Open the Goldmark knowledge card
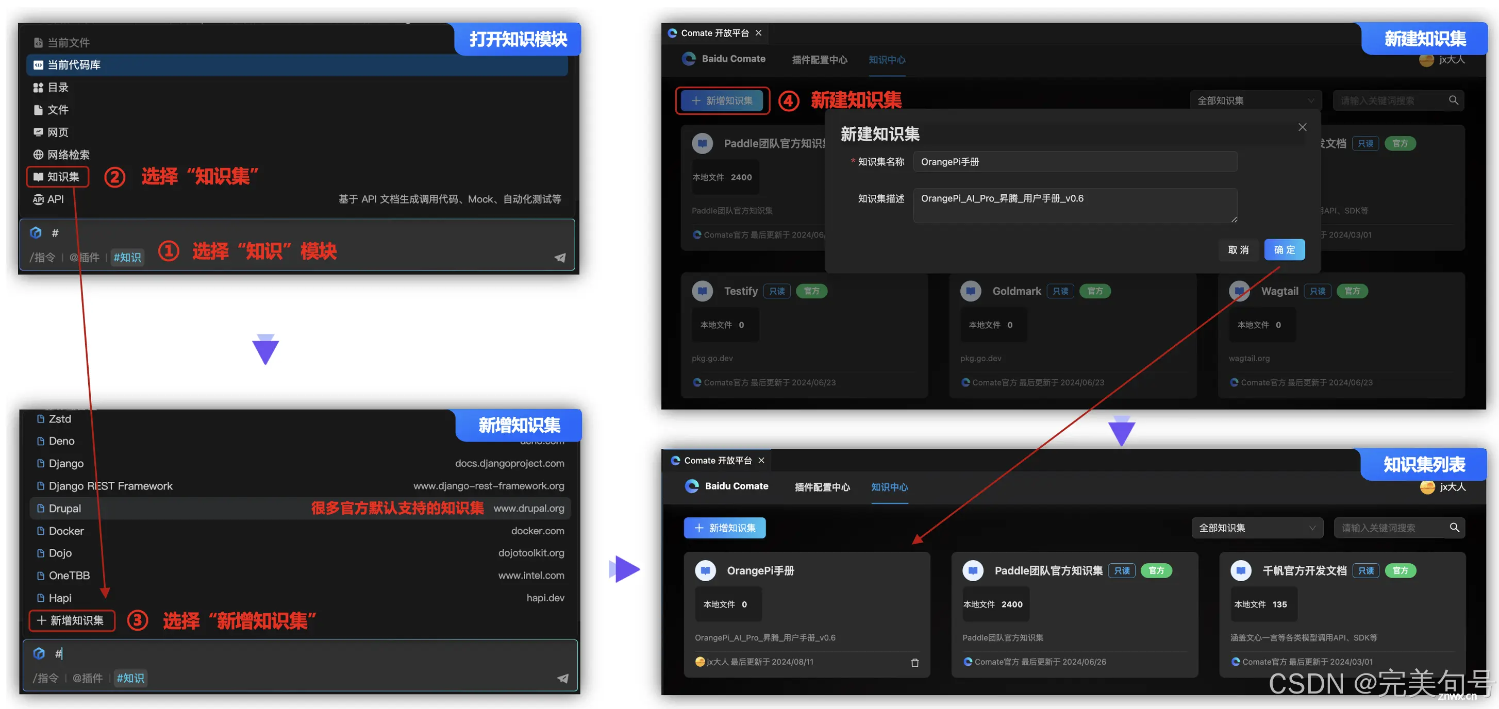Viewport: 1499px width, 709px height. click(1073, 335)
